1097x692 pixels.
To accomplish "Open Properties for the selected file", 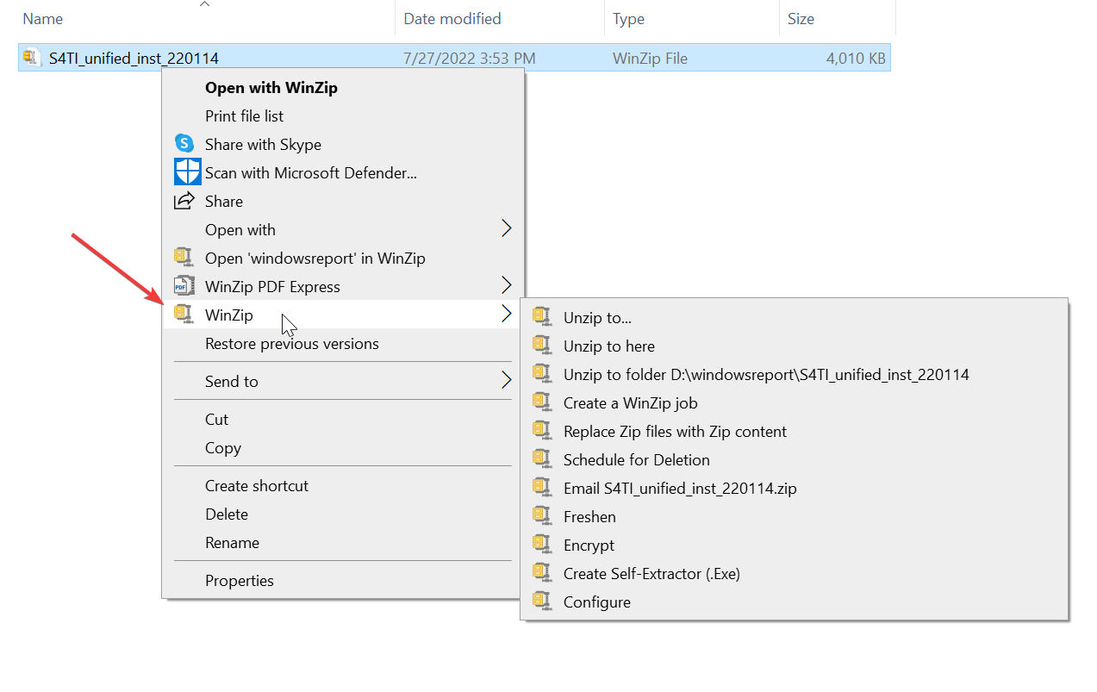I will [240, 580].
